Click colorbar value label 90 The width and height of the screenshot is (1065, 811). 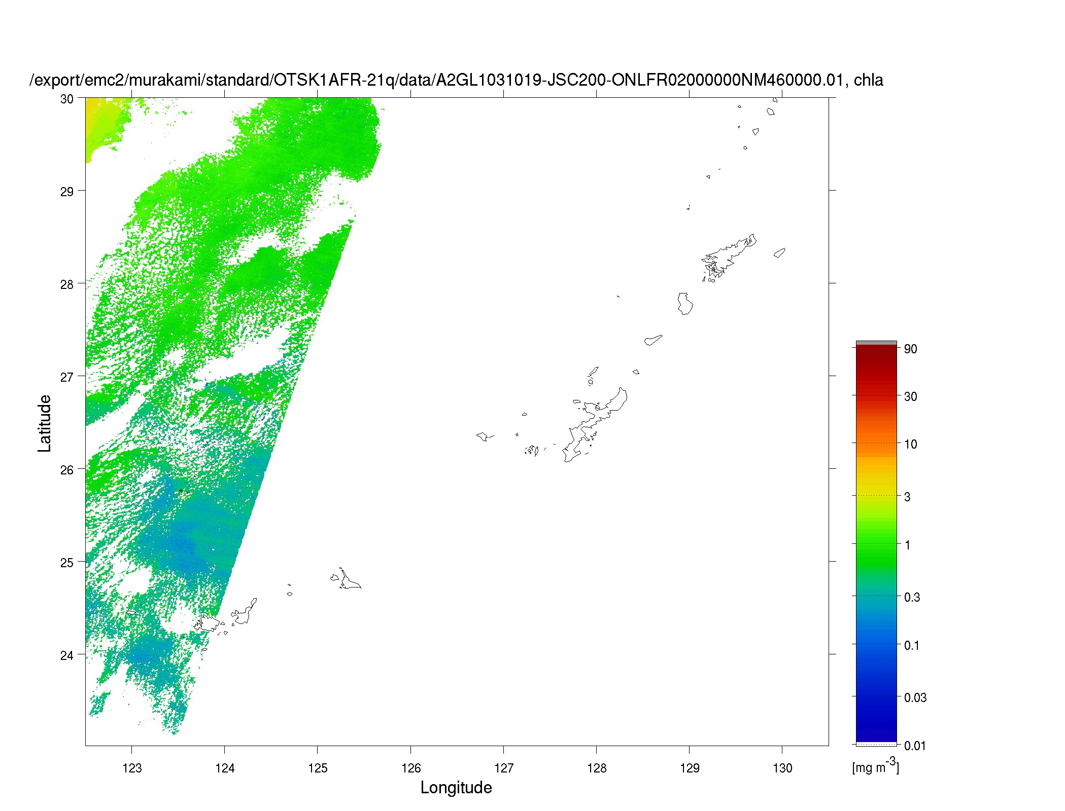point(911,349)
